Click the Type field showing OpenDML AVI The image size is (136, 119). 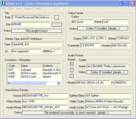click(x=36, y=44)
